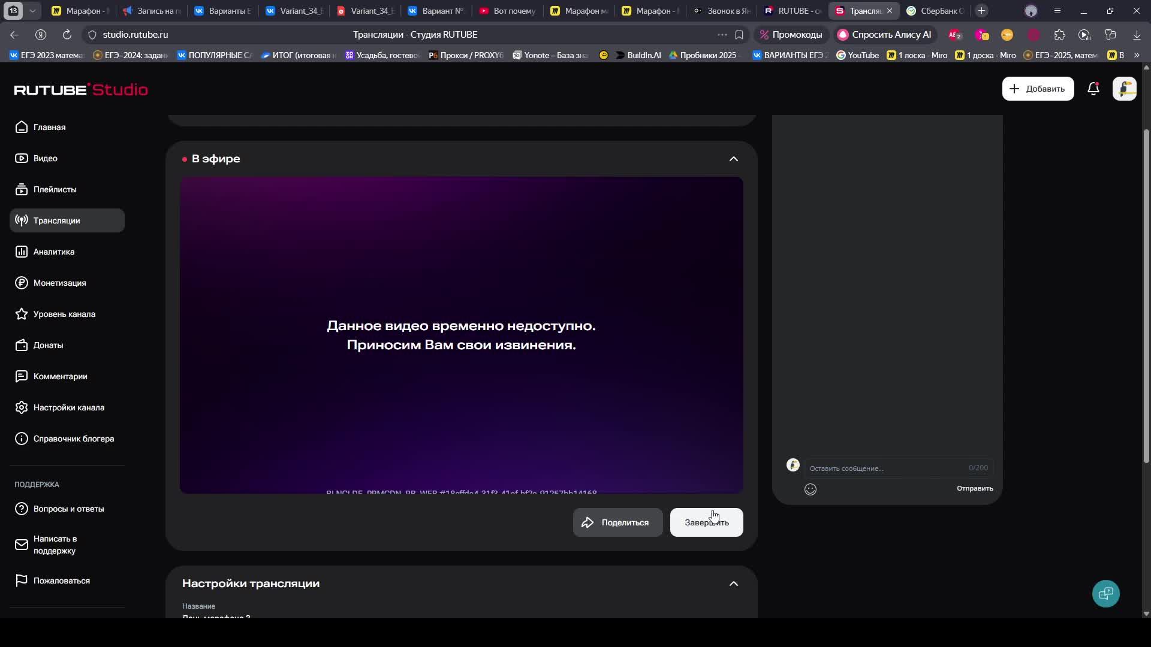Click Пожаловаться link
The image size is (1151, 647).
point(67,581)
